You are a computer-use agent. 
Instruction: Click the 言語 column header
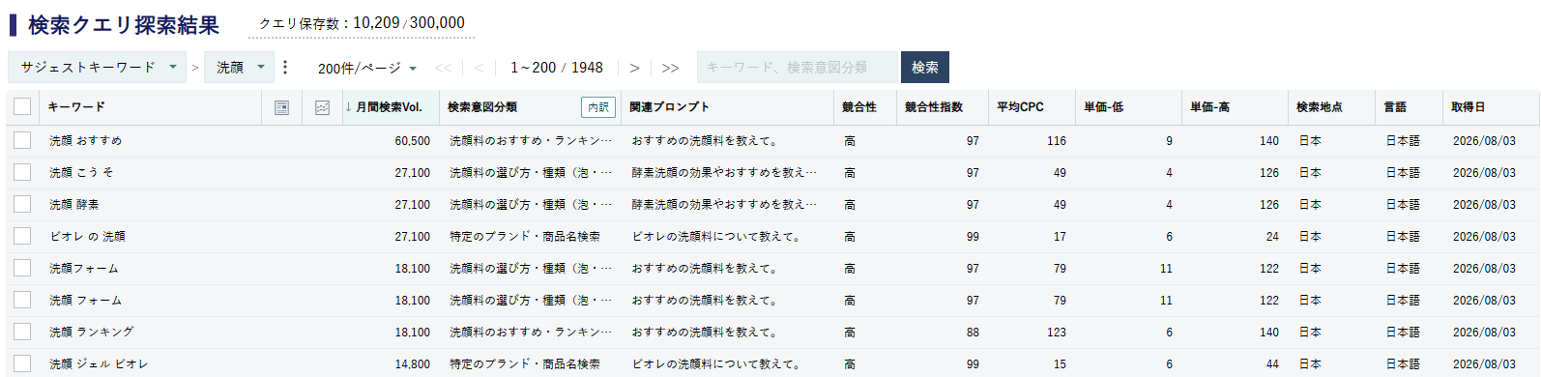pos(1395,107)
